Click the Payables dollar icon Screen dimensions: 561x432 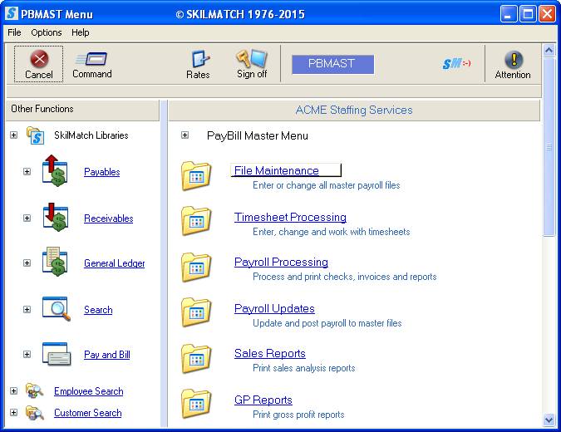54,171
